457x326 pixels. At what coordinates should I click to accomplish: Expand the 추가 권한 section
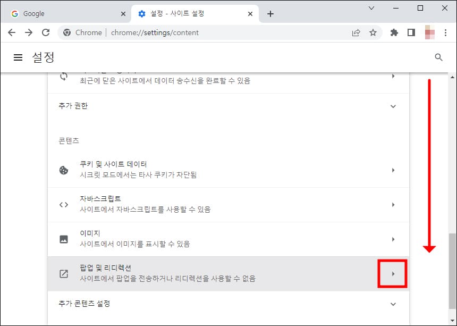(393, 106)
